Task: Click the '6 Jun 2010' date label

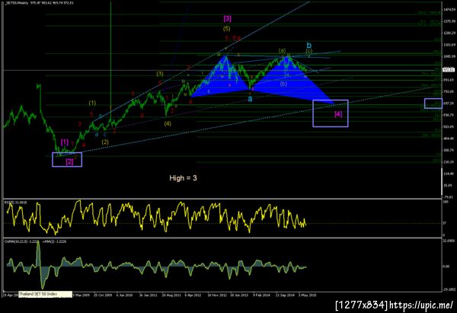Action: (124, 295)
